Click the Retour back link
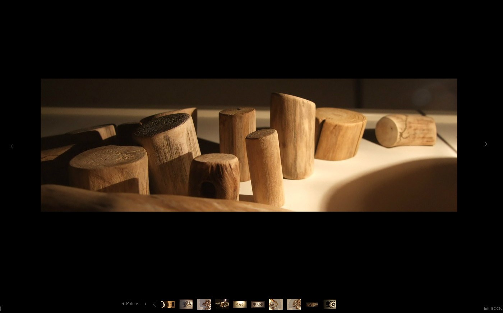Screen dimensions: 503x313 pyautogui.click(x=130, y=304)
